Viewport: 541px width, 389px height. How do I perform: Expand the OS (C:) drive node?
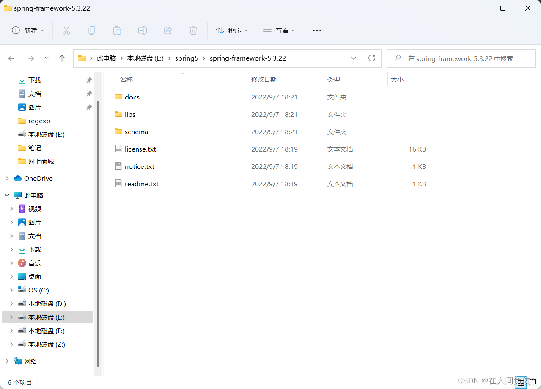pyautogui.click(x=11, y=290)
